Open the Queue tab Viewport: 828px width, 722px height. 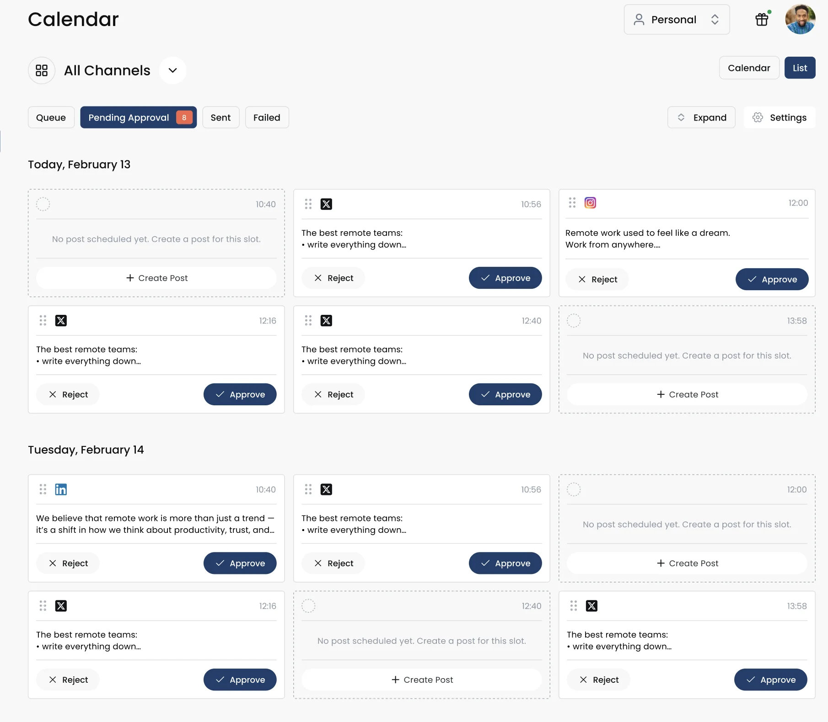tap(51, 117)
